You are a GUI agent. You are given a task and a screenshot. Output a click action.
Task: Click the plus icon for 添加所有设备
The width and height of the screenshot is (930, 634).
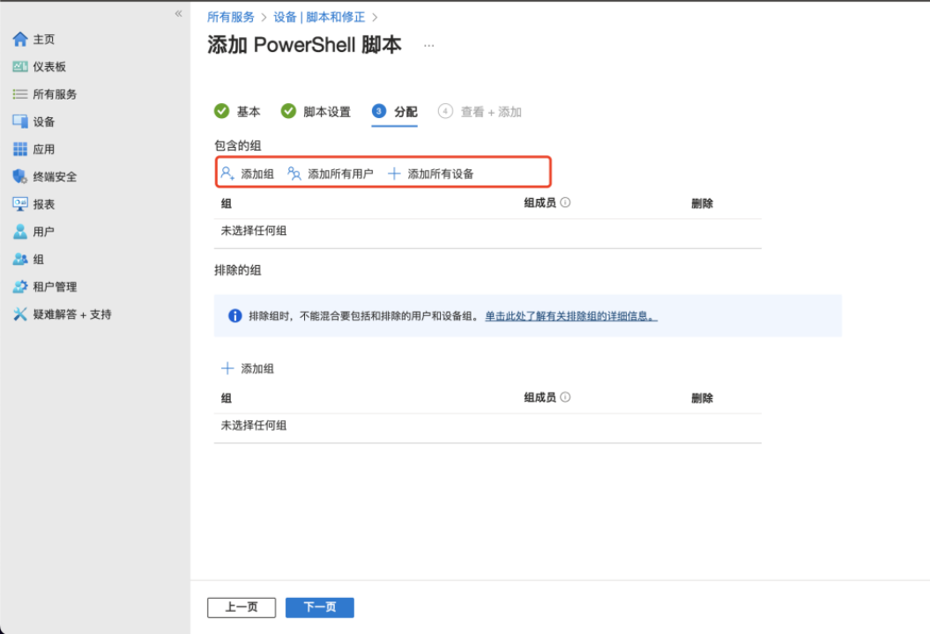[394, 173]
